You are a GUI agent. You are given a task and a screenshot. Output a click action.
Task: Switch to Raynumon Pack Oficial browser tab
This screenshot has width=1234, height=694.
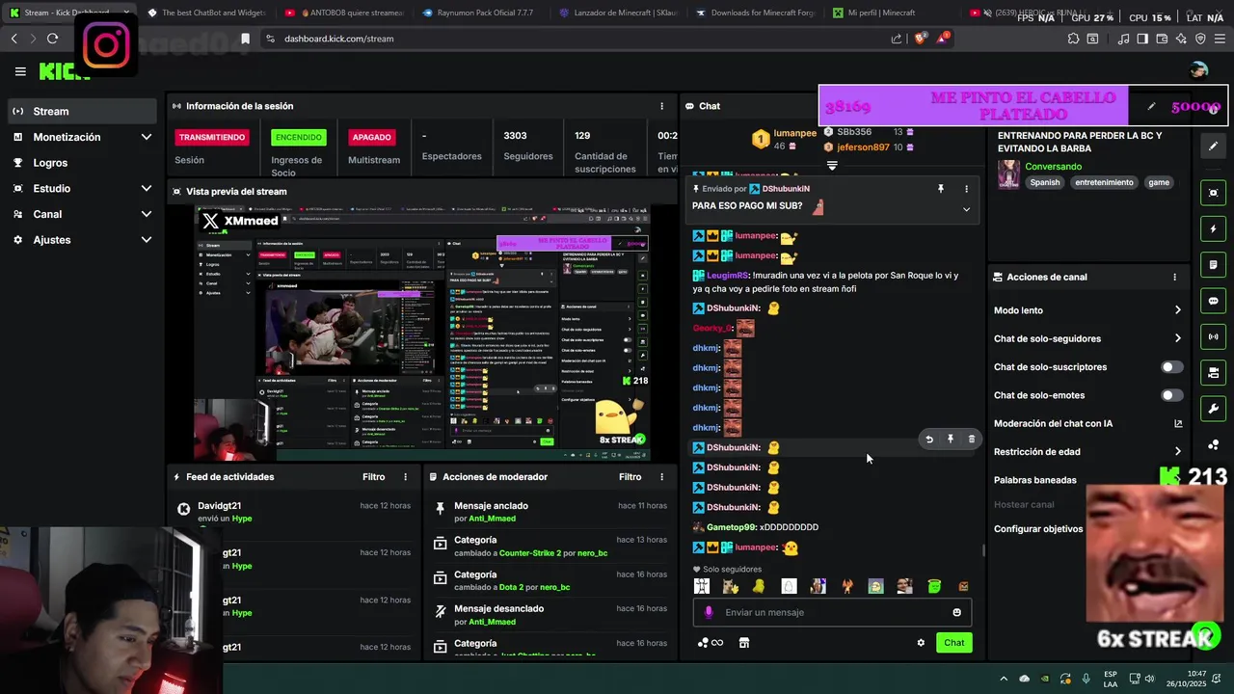pos(481,13)
